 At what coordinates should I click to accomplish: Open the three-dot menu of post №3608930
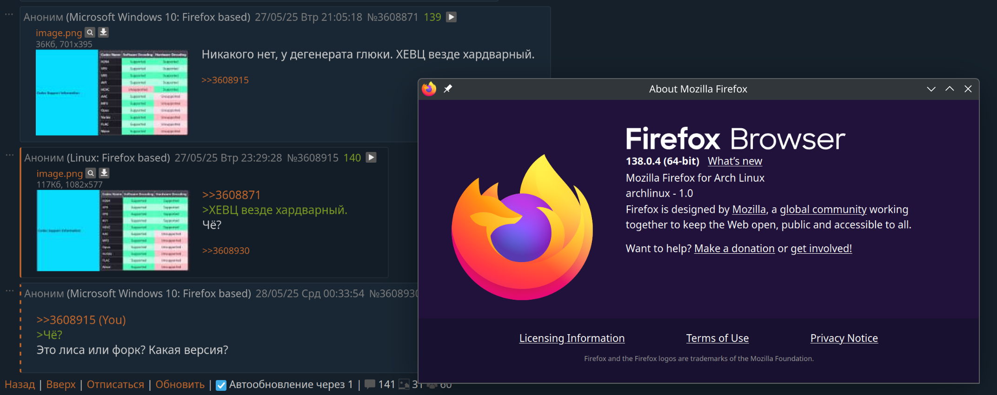coord(9,291)
